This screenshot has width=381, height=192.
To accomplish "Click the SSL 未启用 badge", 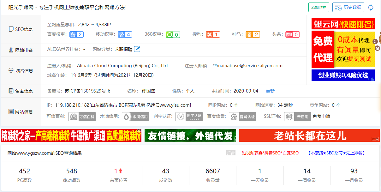I will 298,117.
